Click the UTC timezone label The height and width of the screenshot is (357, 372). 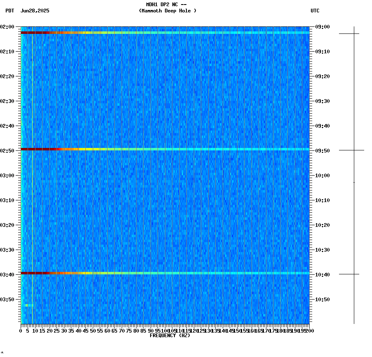(315, 11)
